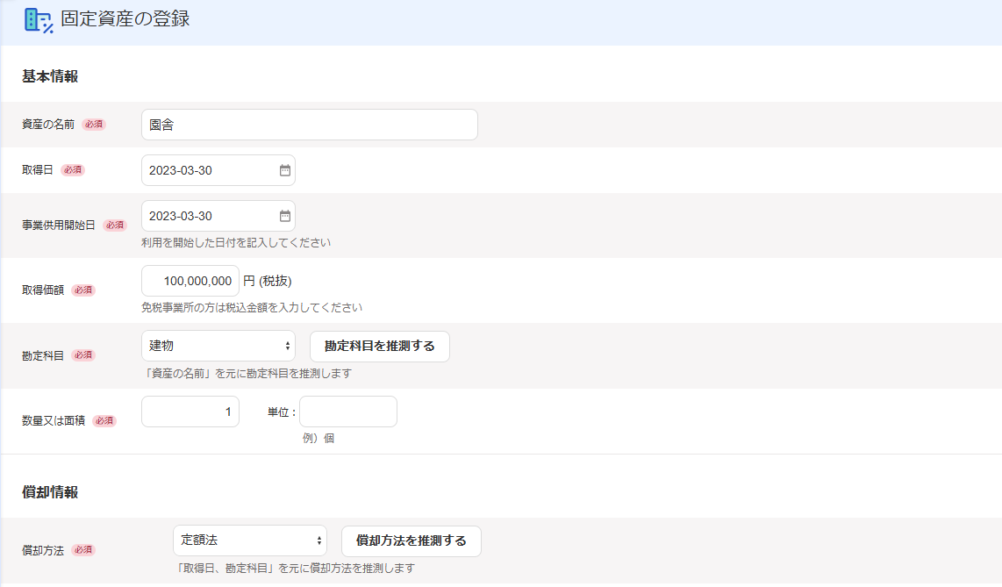Click the 必須 badge next to 取得価額
This screenshot has height=587, width=1002.
(83, 290)
